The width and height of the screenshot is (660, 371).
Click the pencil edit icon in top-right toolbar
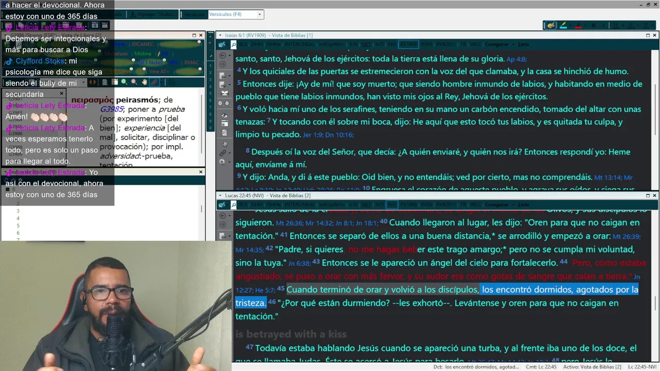point(551,25)
